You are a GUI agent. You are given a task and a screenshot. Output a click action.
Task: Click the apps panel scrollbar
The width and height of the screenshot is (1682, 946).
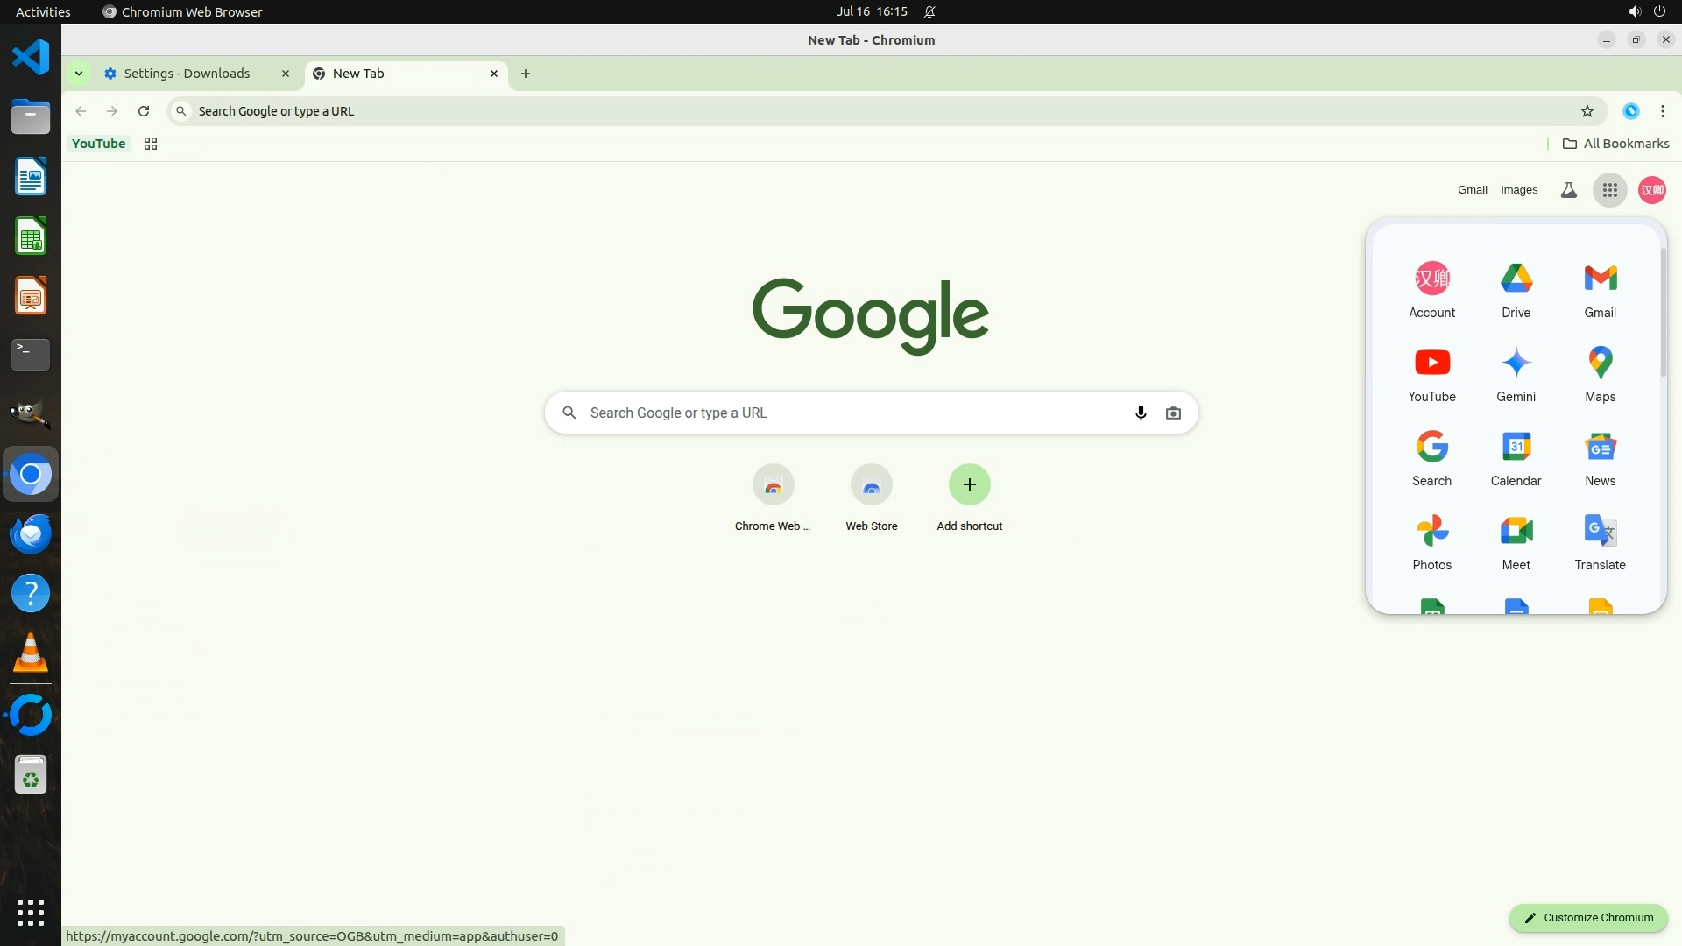click(1662, 313)
